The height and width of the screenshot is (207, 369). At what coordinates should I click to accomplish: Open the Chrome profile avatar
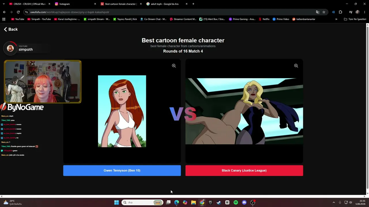tap(358, 12)
